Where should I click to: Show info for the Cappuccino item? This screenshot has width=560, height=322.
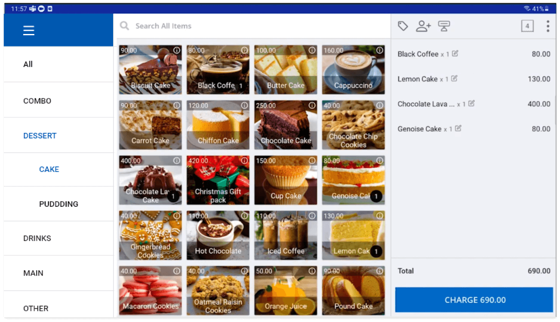(x=379, y=50)
